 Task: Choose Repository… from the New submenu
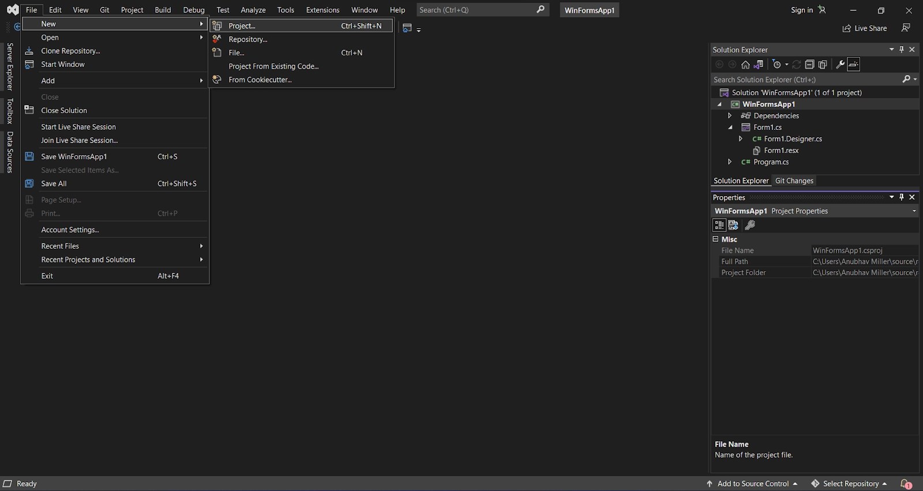[x=302, y=39]
